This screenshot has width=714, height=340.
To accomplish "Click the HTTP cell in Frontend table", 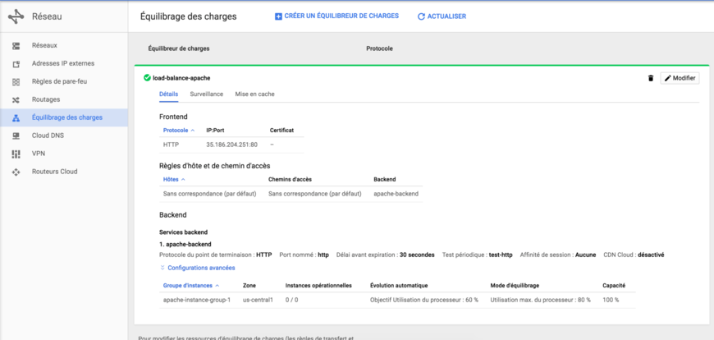I will 172,145.
